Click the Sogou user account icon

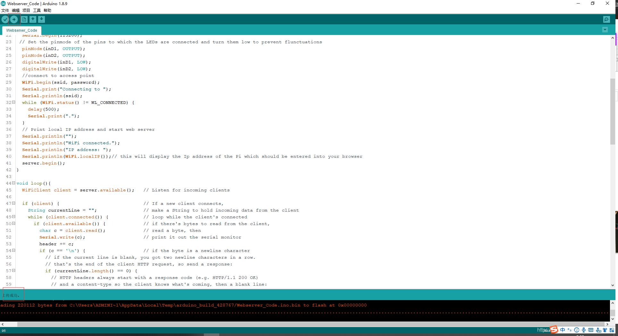coord(598,330)
